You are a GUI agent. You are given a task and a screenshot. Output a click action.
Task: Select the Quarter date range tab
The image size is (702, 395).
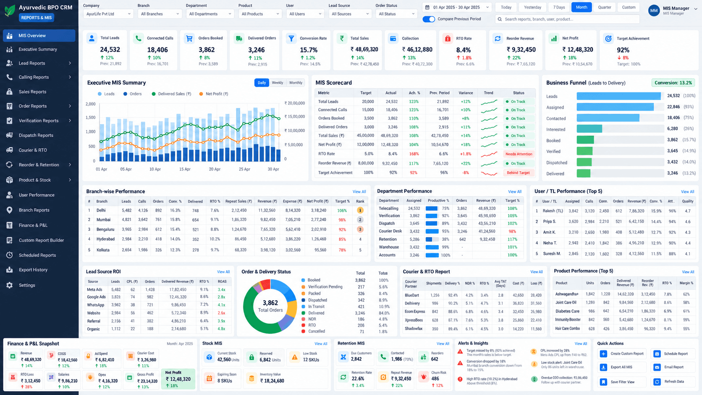tap(605, 7)
